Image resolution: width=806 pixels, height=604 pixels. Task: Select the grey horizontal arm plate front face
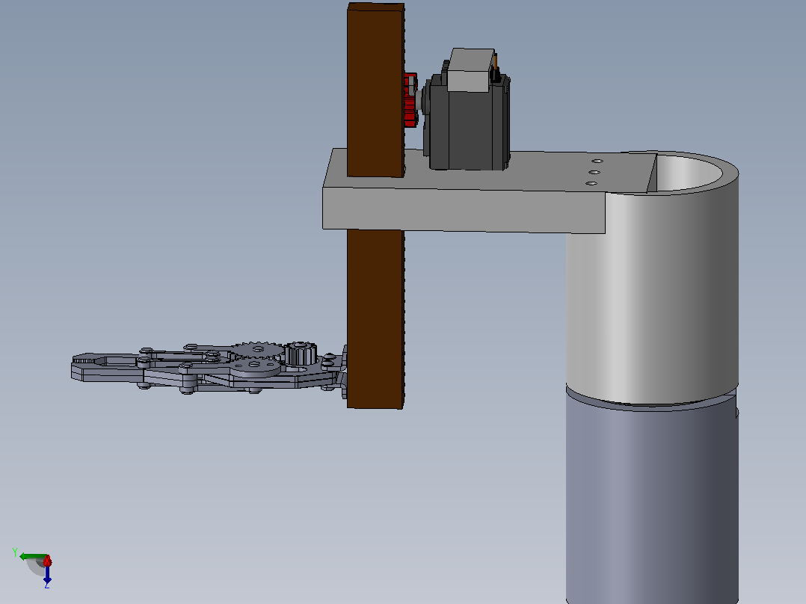coord(463,210)
